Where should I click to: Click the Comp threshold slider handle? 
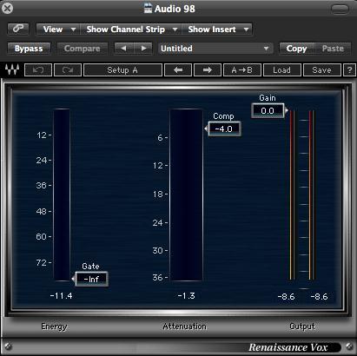coord(206,129)
